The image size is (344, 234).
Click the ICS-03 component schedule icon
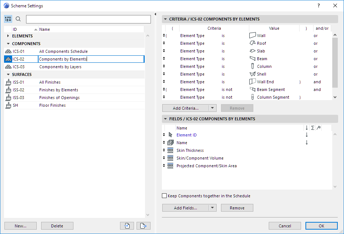(x=8, y=67)
